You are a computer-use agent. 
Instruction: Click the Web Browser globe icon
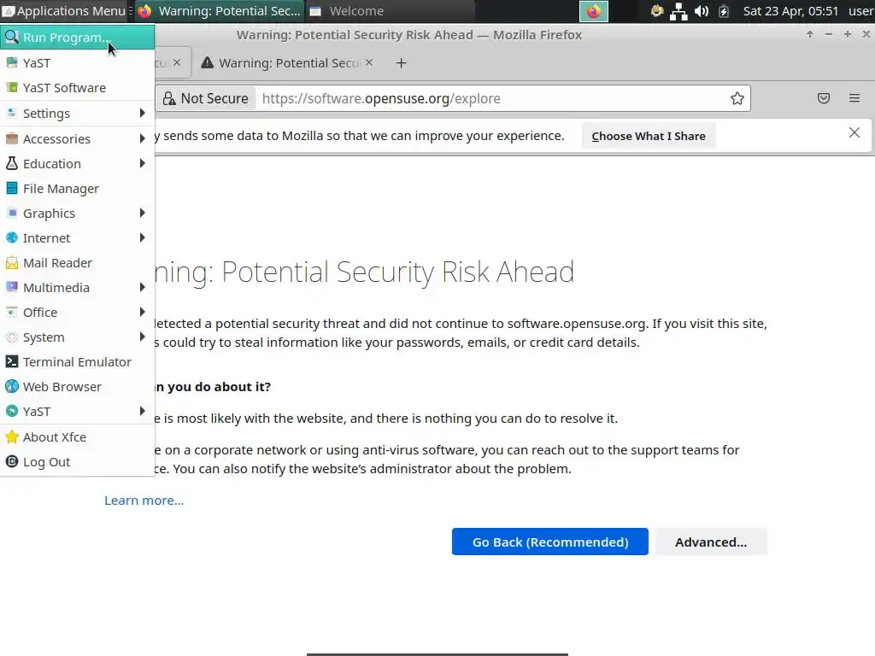coord(12,387)
